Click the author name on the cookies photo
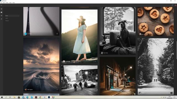 click(x=144, y=34)
